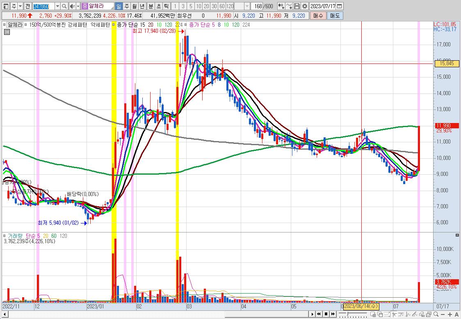The width and height of the screenshot is (461, 319).
Task: Open the stock code history dropdown
Action: [x=57, y=6]
